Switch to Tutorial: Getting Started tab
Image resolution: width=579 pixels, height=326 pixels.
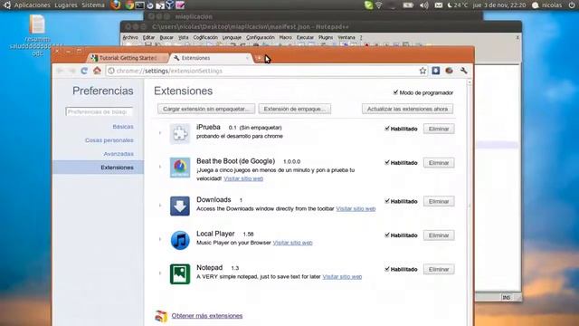(x=128, y=58)
